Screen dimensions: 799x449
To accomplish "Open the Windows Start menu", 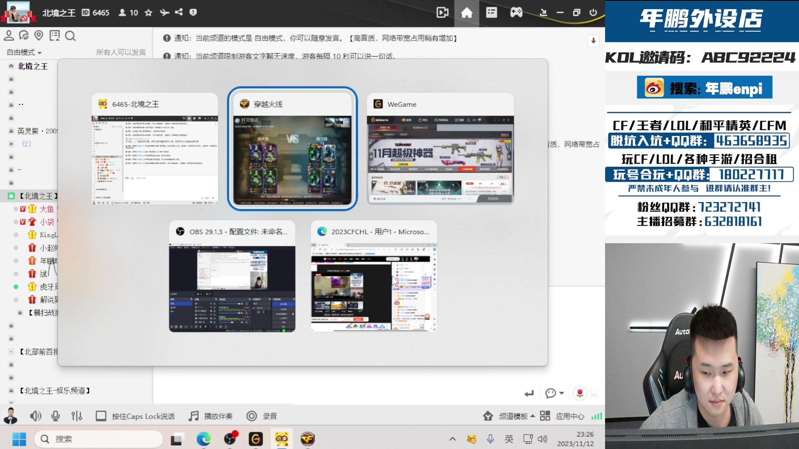I will 19,439.
